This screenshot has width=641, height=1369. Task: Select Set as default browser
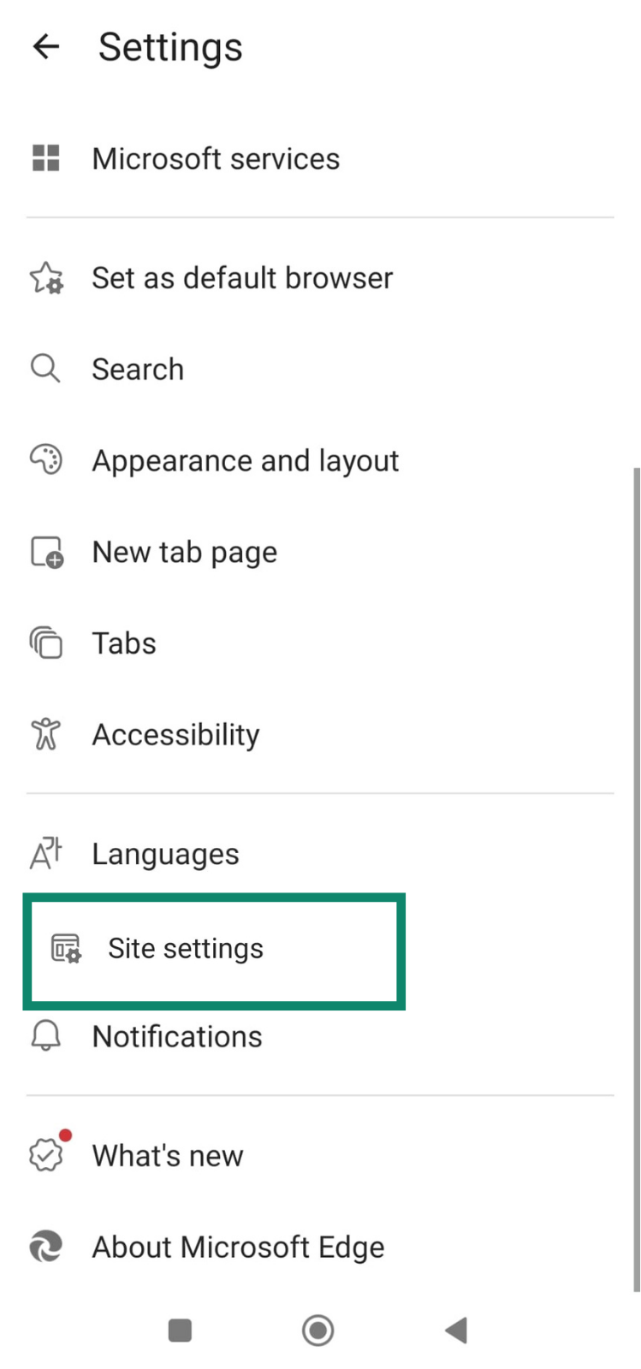(242, 277)
